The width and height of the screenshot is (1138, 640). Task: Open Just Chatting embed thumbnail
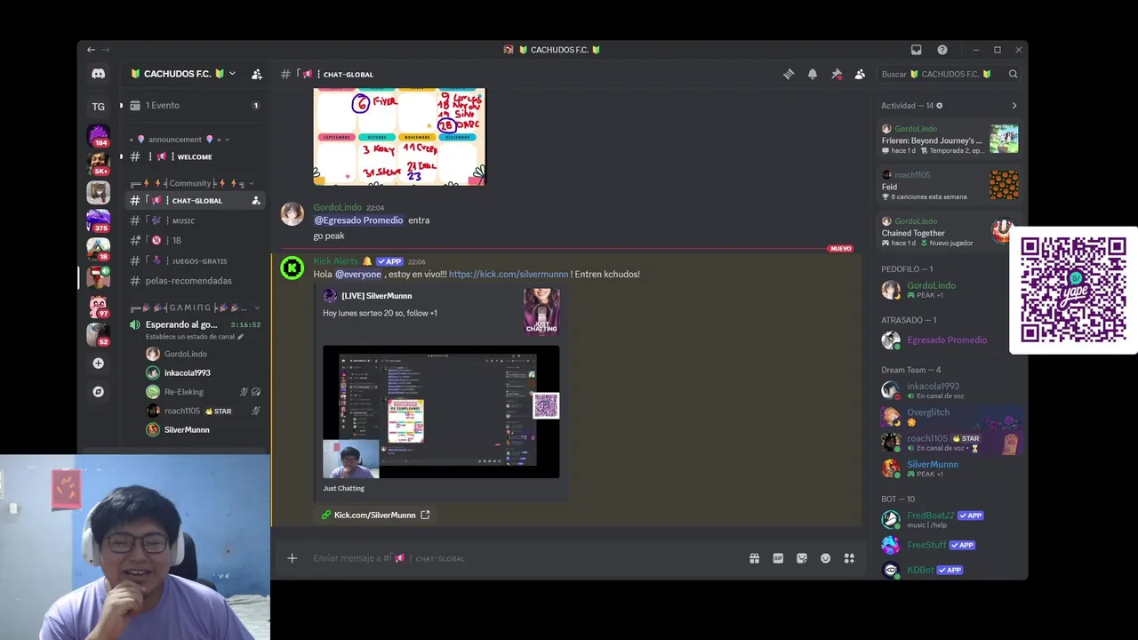tap(541, 311)
